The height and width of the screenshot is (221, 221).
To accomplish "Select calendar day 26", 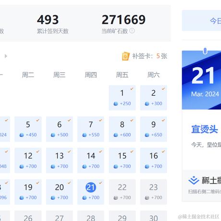I will pyautogui.click(x=28, y=216).
